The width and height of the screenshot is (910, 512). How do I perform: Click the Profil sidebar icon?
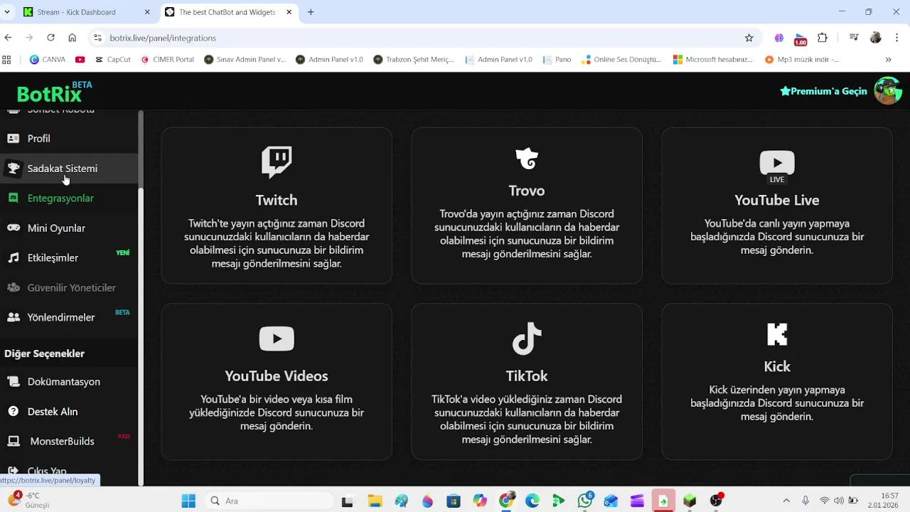(x=14, y=139)
